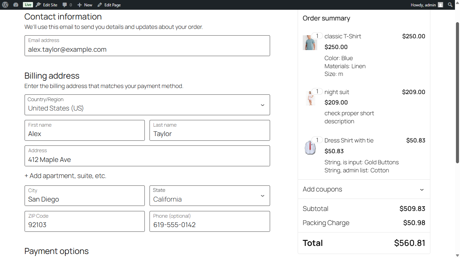Click the Add apartment, suite, etc. link
The width and height of the screenshot is (460, 258).
coord(65,176)
